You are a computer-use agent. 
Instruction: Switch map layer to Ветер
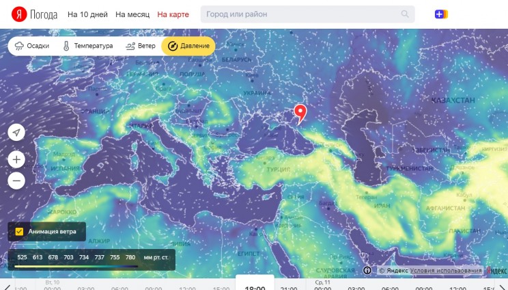pos(141,46)
